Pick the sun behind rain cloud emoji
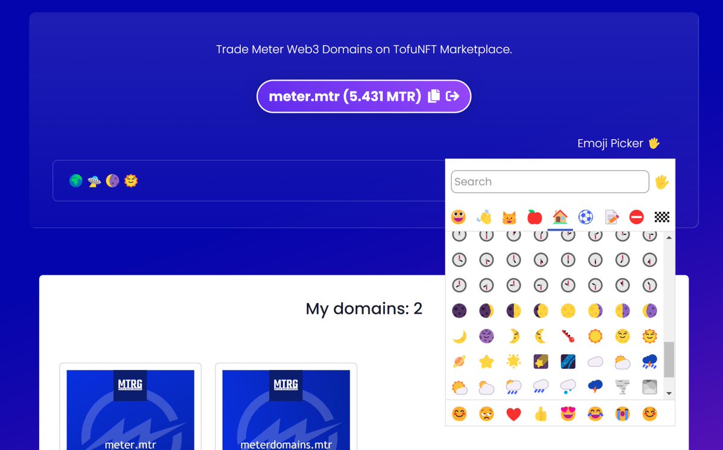723x450 pixels. click(513, 387)
